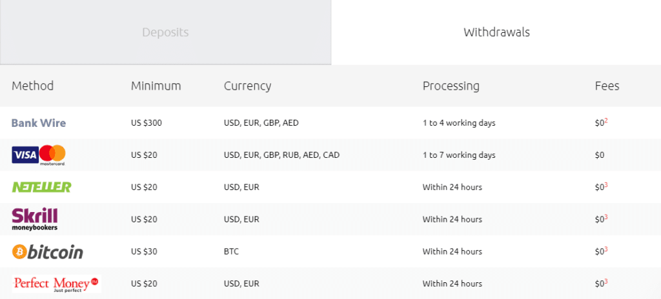This screenshot has width=661, height=299.
Task: Click the Bank Wire logo
Action: (x=38, y=123)
